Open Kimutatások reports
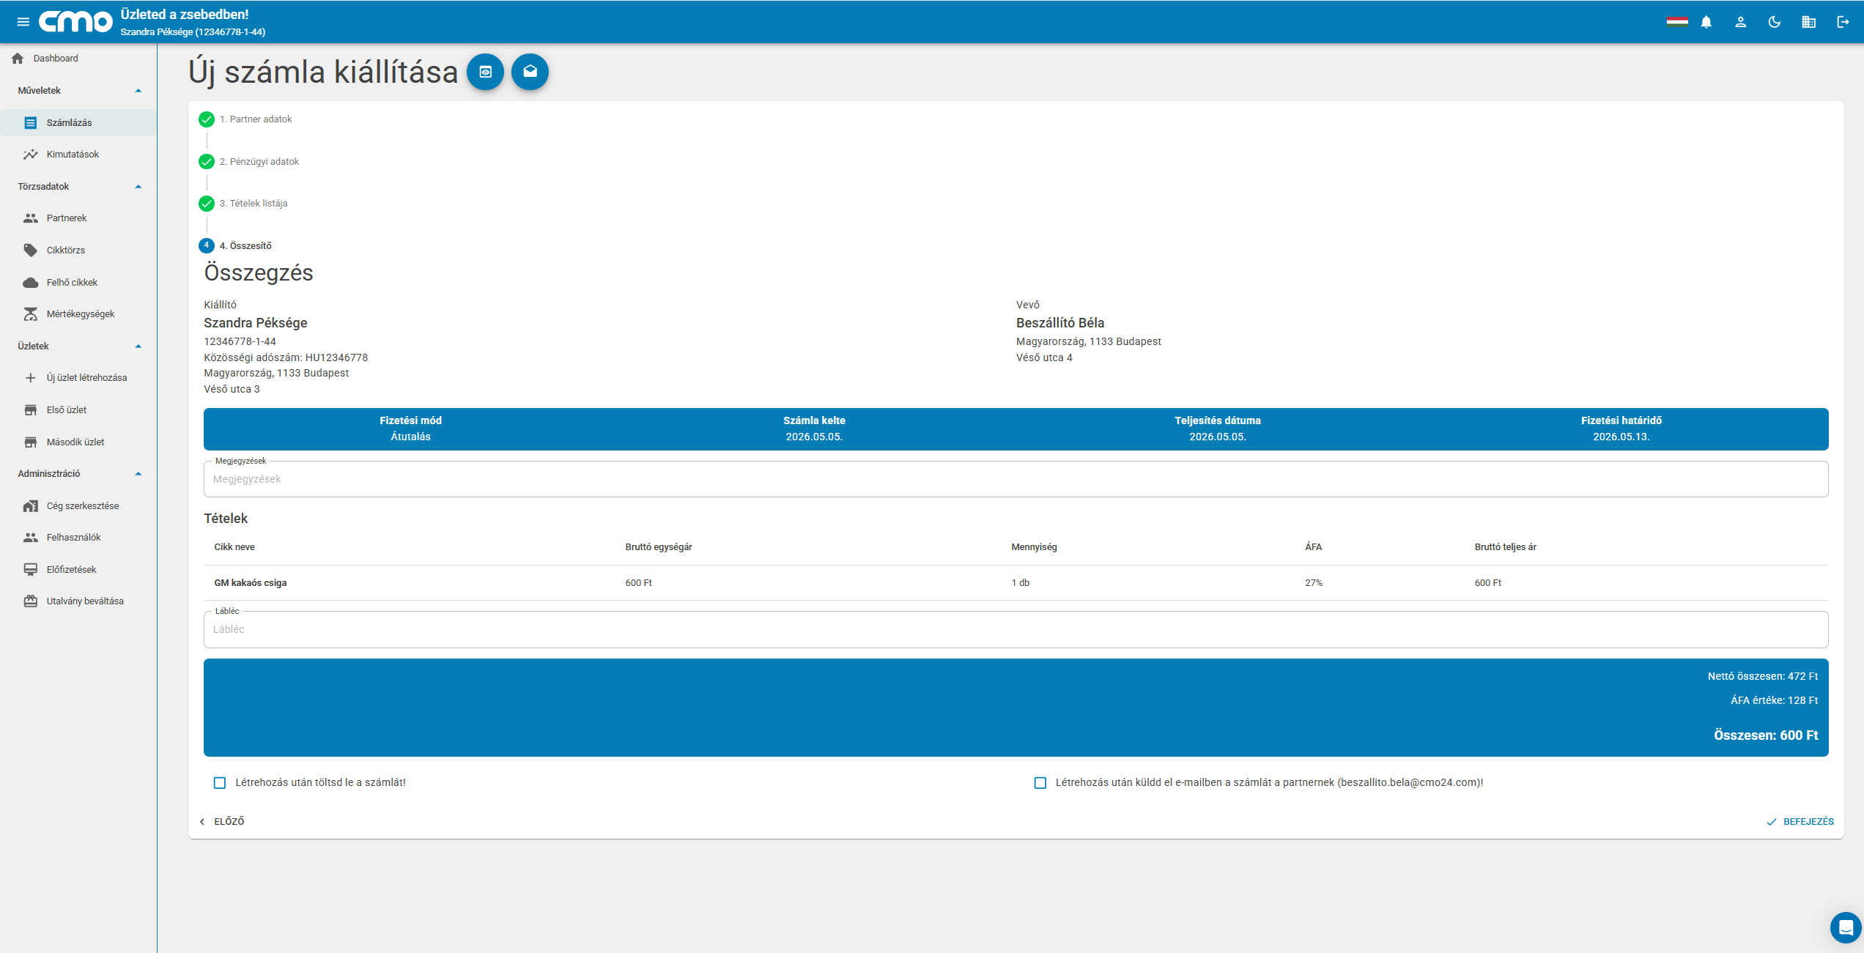This screenshot has height=953, width=1864. [78, 155]
